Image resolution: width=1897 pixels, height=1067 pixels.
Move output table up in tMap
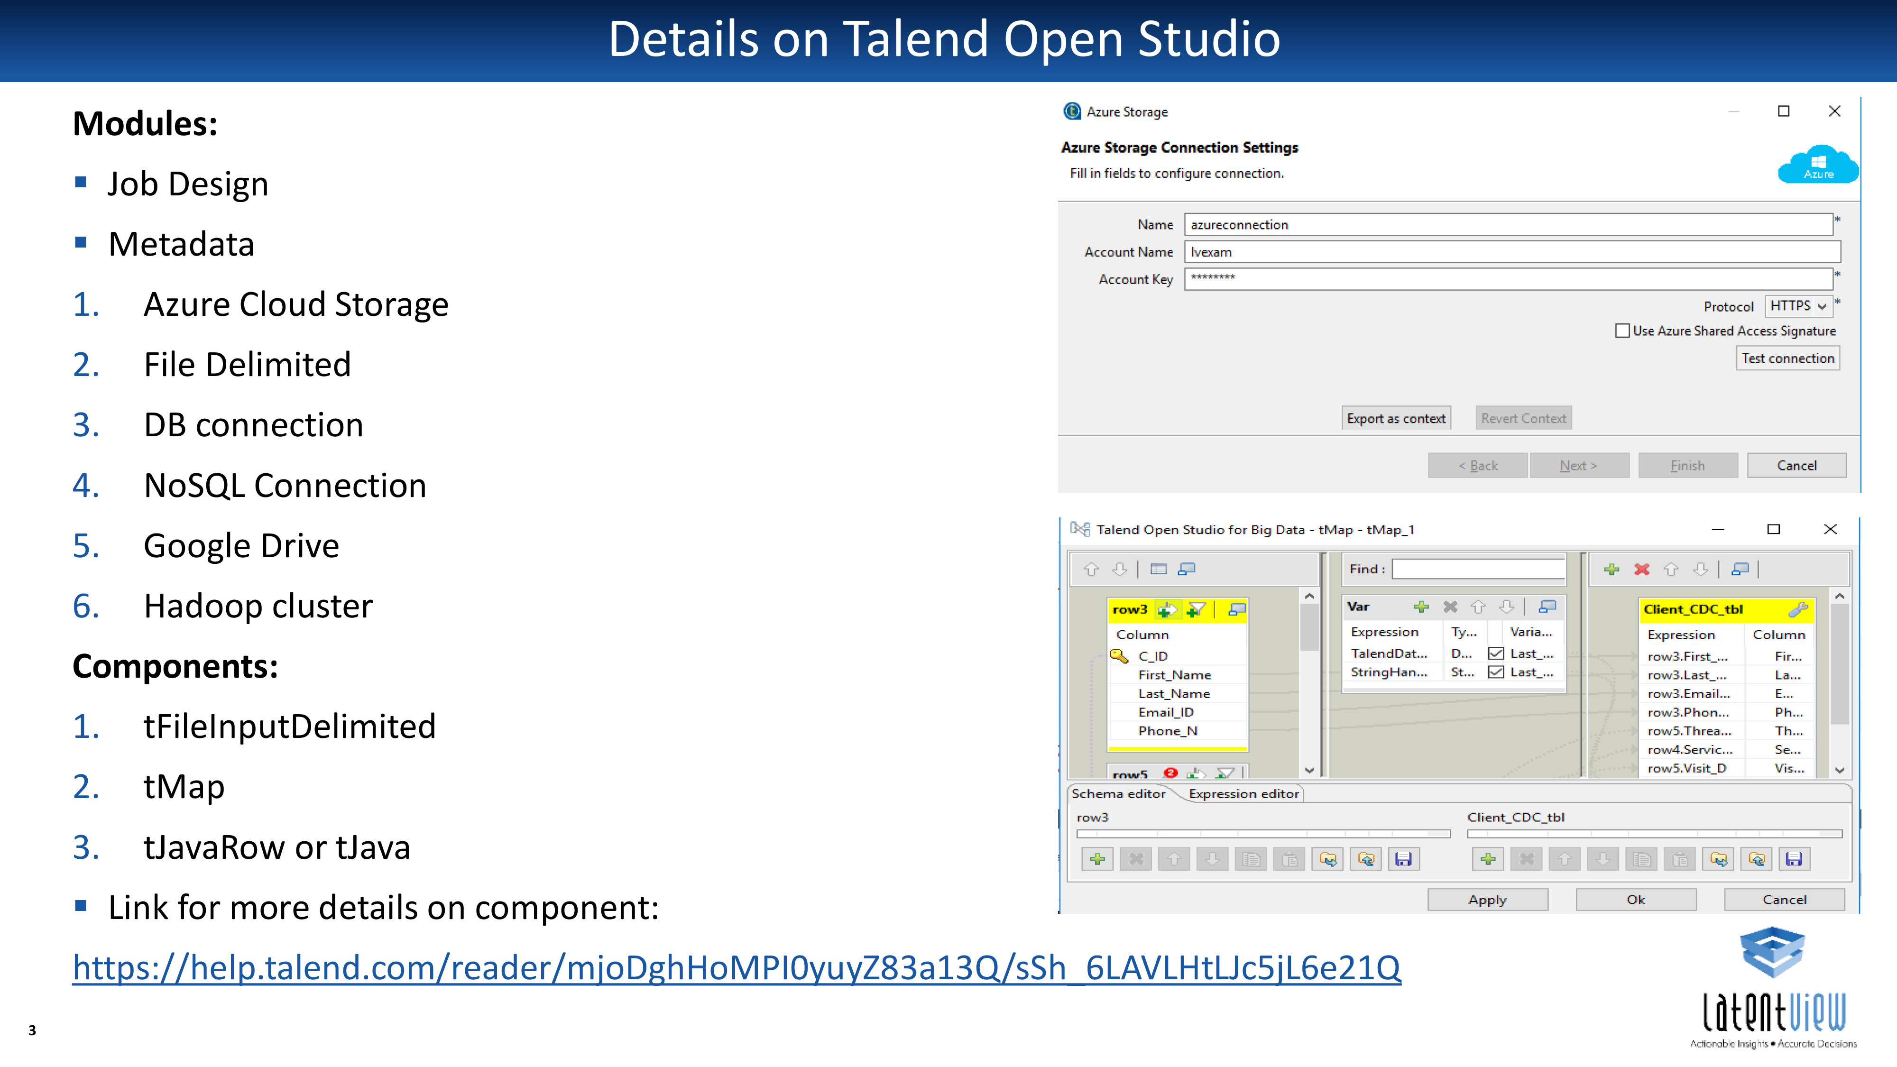pyautogui.click(x=1671, y=569)
